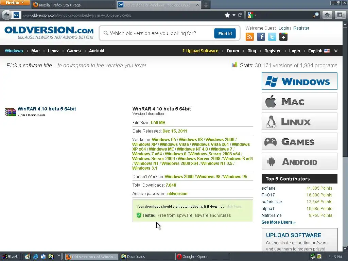Image resolution: width=348 pixels, height=261 pixels.
Task: Close the Old versions tab
Action: [197, 5]
